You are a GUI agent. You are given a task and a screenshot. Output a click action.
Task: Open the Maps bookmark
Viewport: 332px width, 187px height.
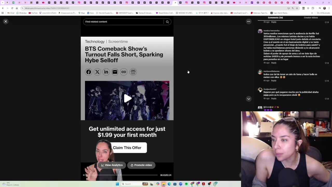(82, 13)
